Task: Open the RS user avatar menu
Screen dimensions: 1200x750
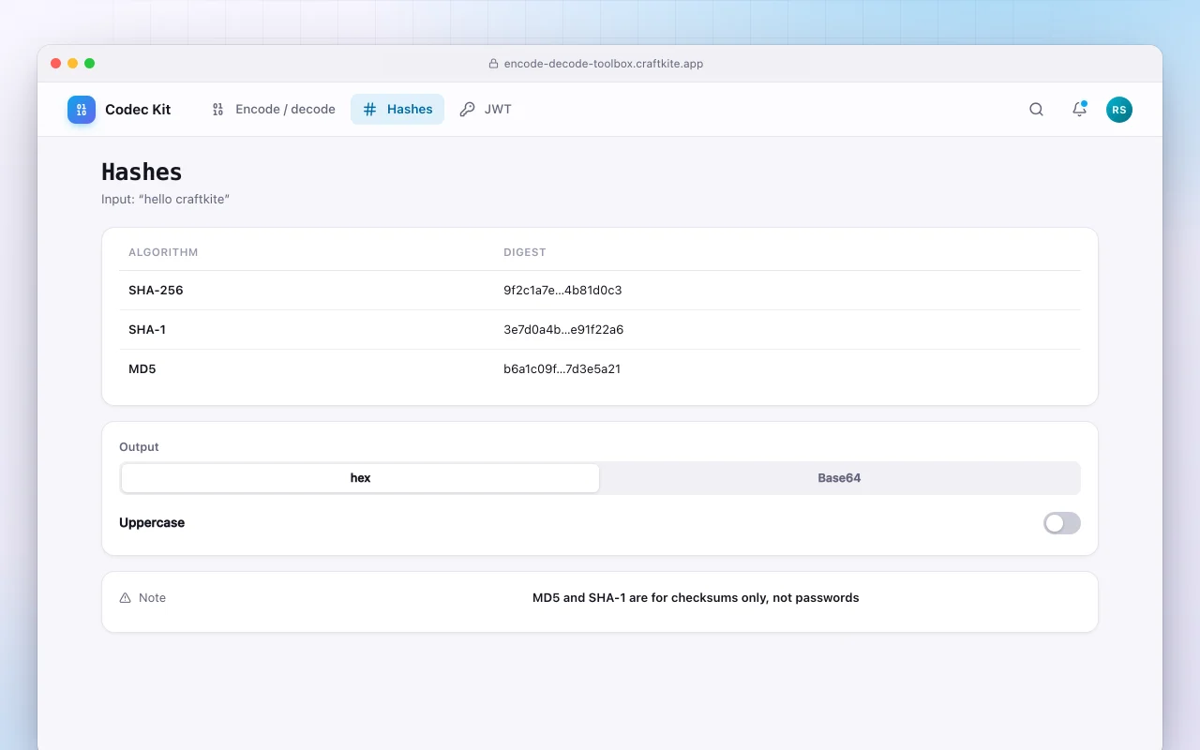Action: [1118, 110]
